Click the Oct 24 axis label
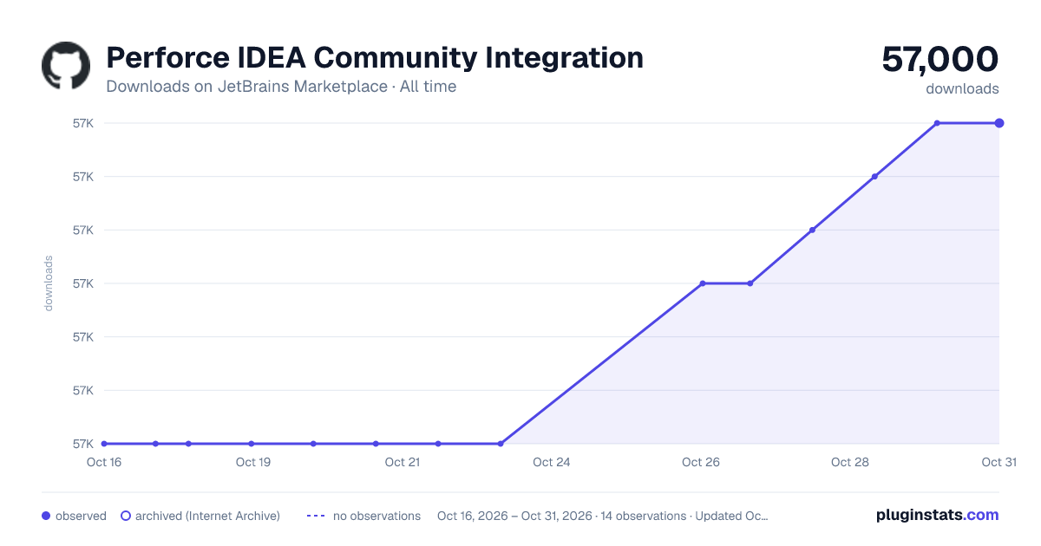 point(552,462)
